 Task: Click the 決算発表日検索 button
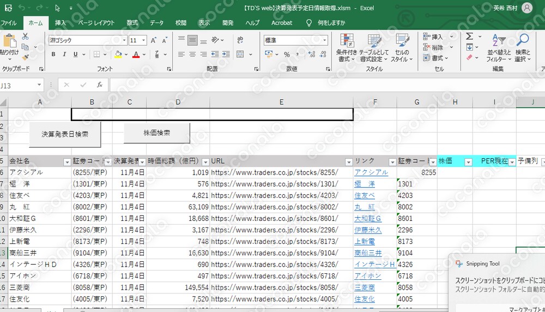(65, 134)
